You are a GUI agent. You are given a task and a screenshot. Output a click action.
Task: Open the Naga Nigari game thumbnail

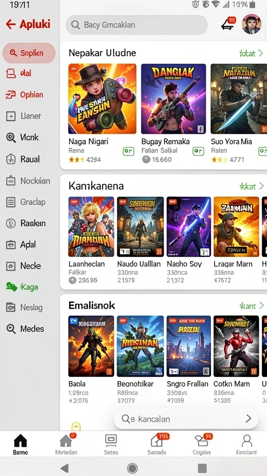[102, 99]
